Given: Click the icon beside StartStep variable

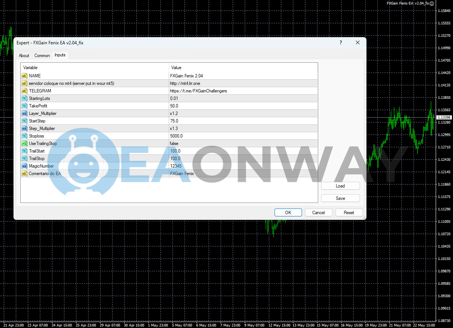Looking at the screenshot, I should (x=24, y=121).
